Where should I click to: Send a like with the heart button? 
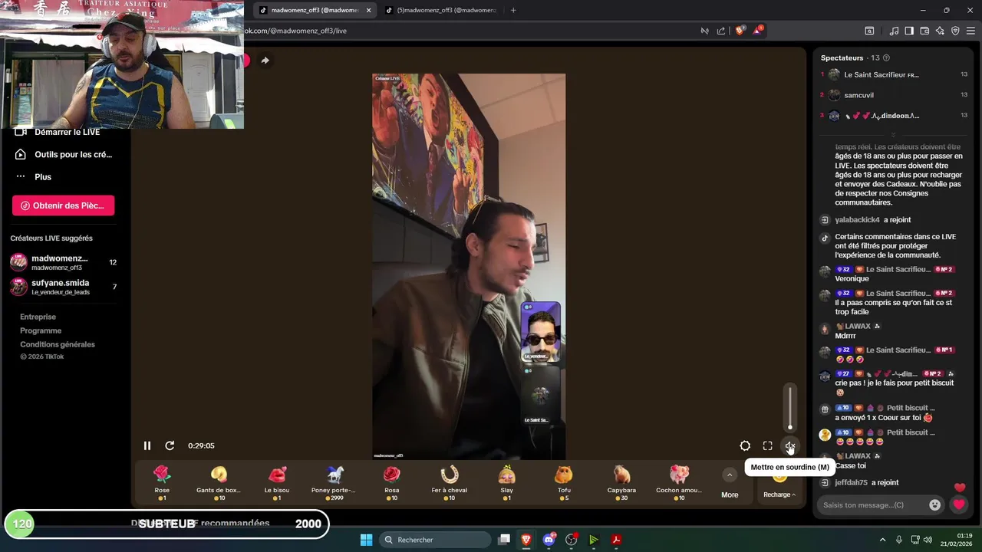pos(958,504)
